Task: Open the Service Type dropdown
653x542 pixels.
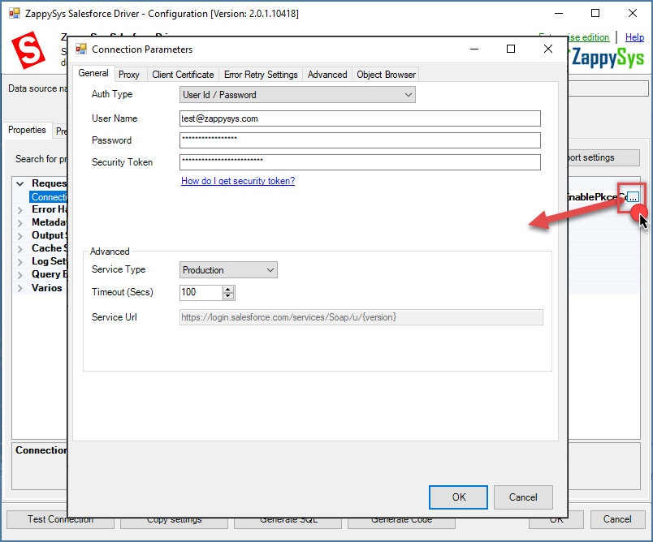Action: 228,270
